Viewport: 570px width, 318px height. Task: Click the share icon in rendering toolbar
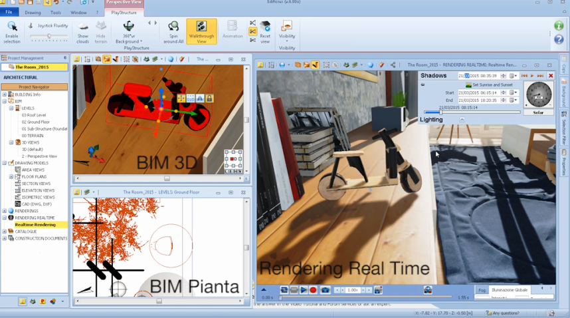click(393, 65)
